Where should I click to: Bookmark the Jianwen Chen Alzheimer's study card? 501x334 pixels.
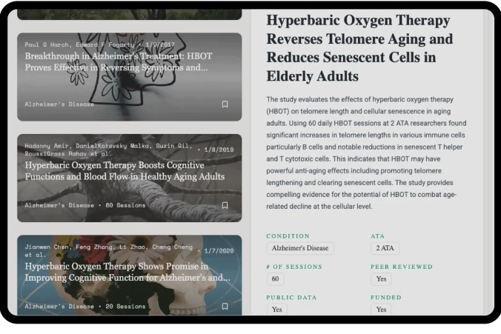[225, 306]
